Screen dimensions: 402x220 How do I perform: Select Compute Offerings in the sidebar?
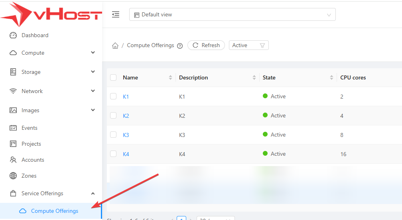click(x=55, y=211)
